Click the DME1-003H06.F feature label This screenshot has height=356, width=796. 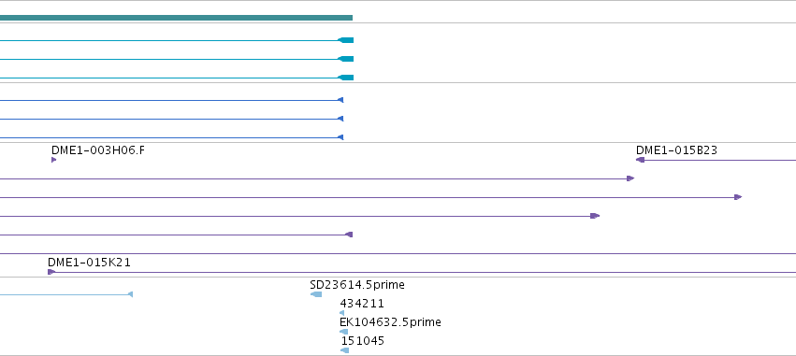click(98, 150)
